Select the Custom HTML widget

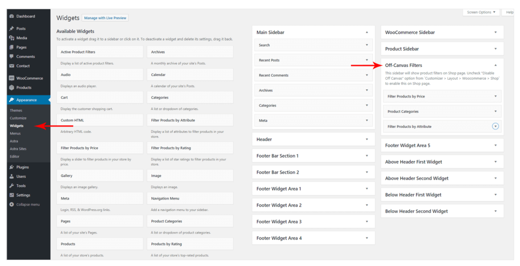[x=100, y=120]
